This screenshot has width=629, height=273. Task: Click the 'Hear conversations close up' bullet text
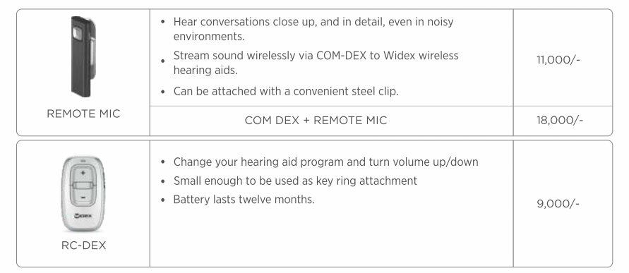313,29
